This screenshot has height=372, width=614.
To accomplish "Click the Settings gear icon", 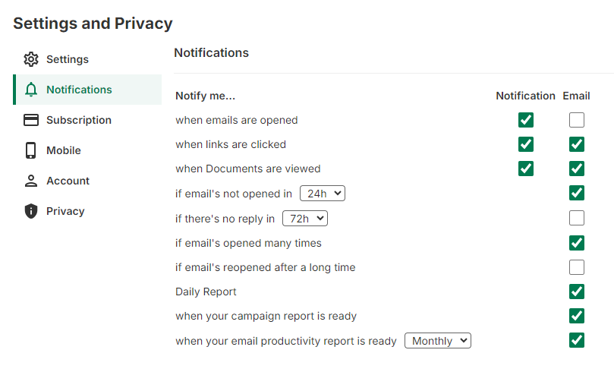I will point(31,59).
